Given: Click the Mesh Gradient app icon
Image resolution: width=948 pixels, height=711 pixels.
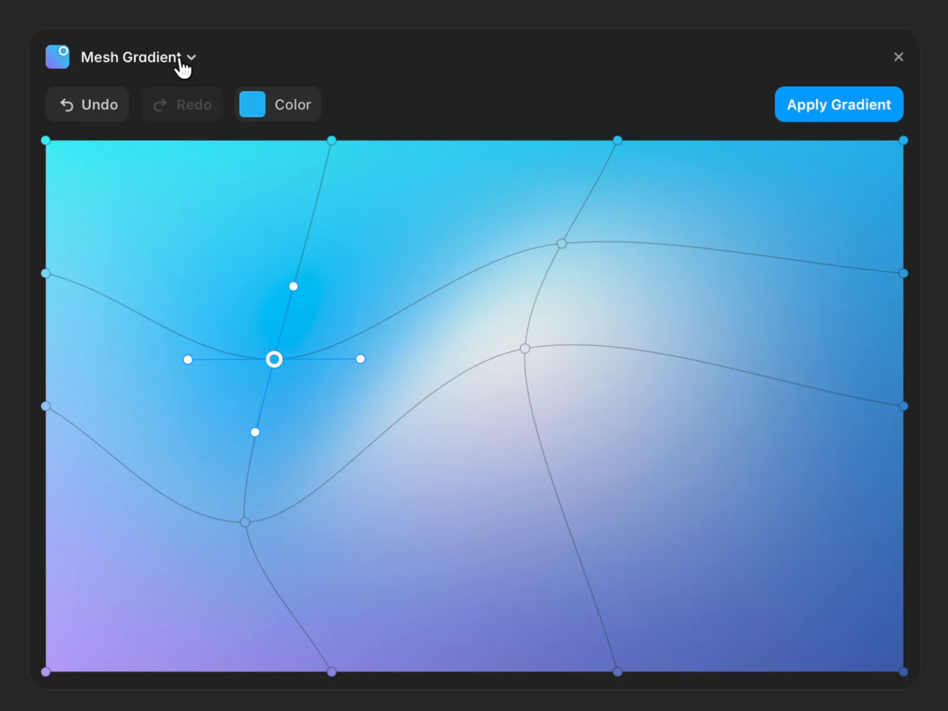Looking at the screenshot, I should (57, 57).
